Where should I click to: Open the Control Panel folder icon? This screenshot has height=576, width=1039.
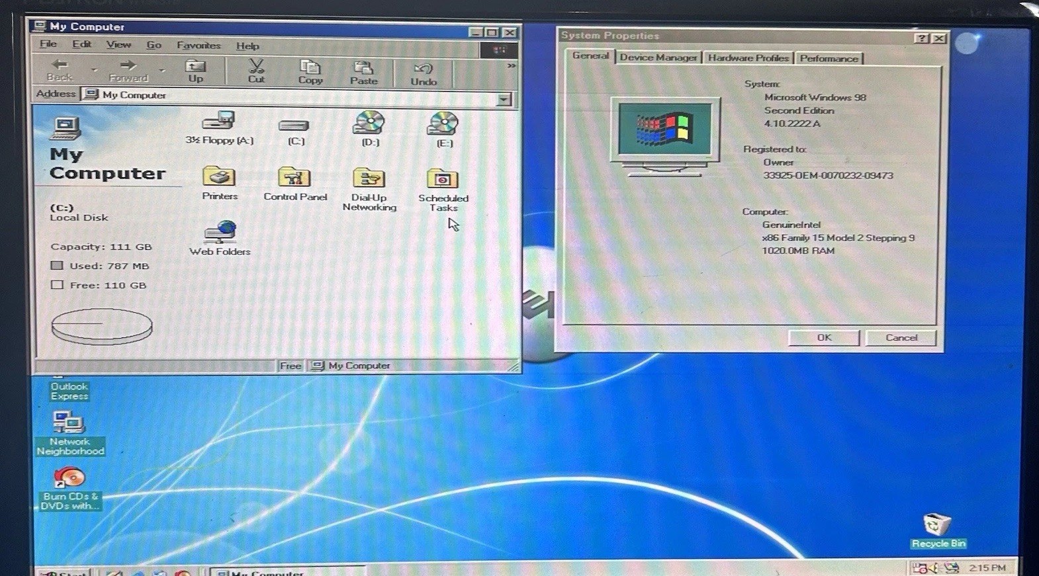(x=294, y=177)
